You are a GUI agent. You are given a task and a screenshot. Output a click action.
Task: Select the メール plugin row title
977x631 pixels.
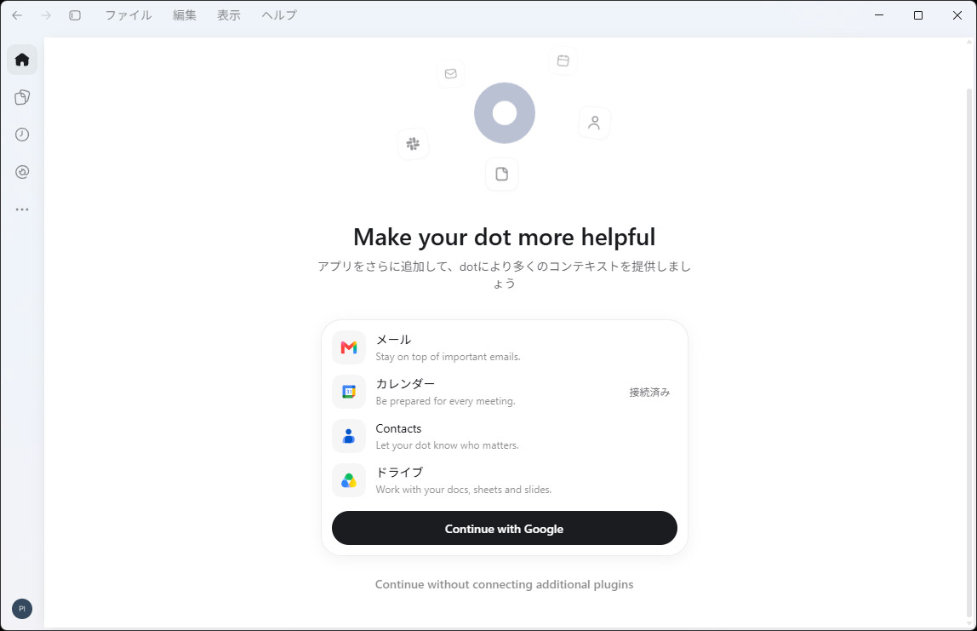tap(393, 340)
